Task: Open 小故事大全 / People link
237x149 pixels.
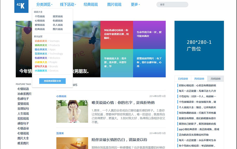Action: (46, 62)
